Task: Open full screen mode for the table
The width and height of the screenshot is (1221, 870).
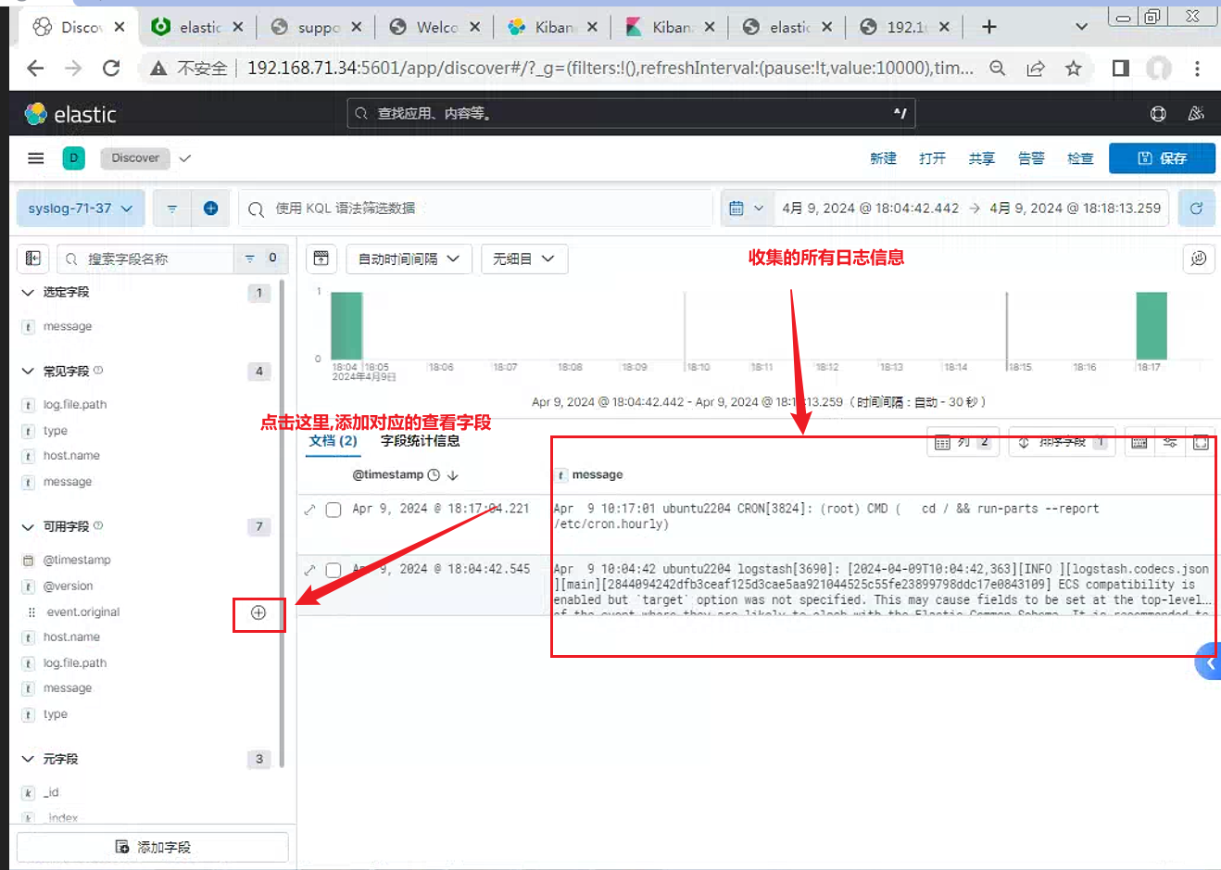Action: [1201, 442]
